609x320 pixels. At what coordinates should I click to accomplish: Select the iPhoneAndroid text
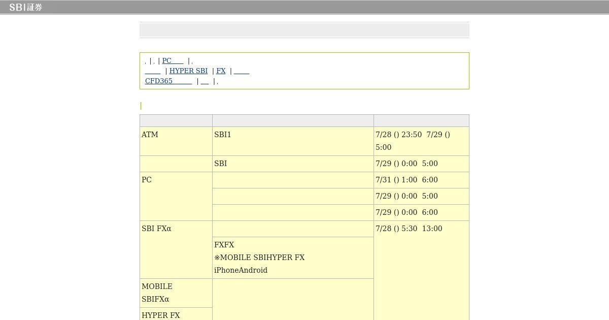click(x=241, y=270)
